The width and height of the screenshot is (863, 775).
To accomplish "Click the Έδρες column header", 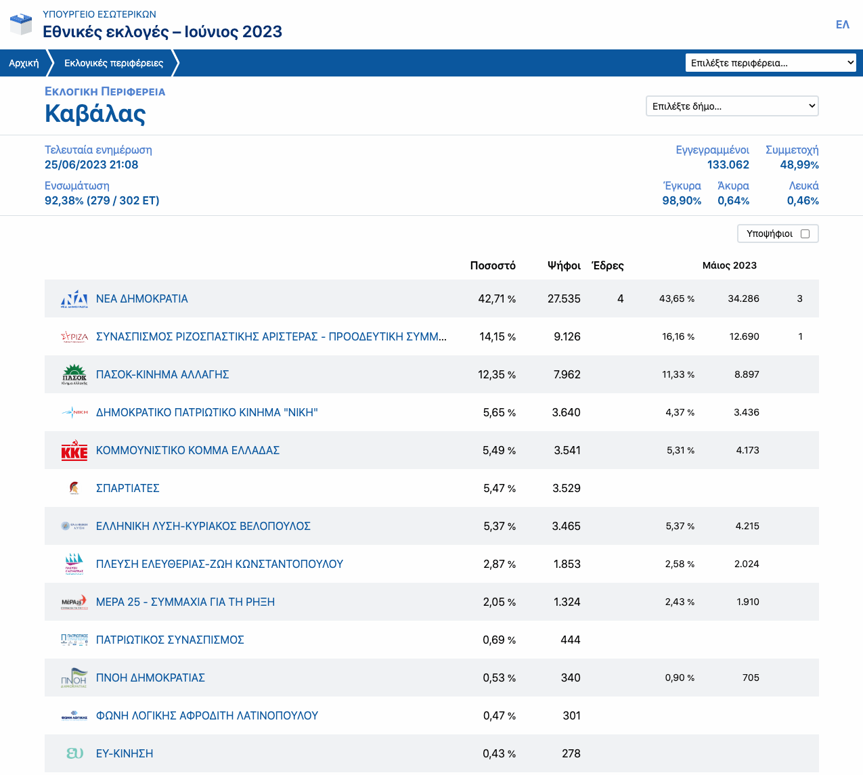I will click(608, 265).
